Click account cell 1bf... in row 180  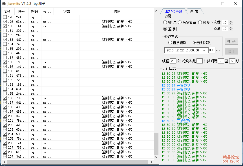click(21, 26)
